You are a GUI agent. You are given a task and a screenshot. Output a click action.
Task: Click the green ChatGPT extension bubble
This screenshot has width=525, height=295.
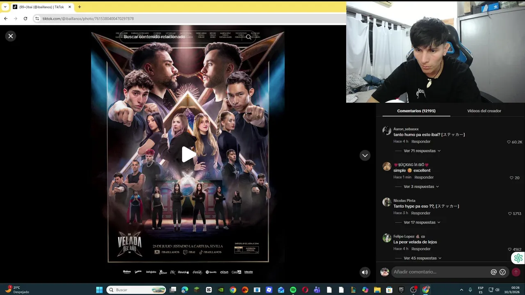[x=518, y=258]
